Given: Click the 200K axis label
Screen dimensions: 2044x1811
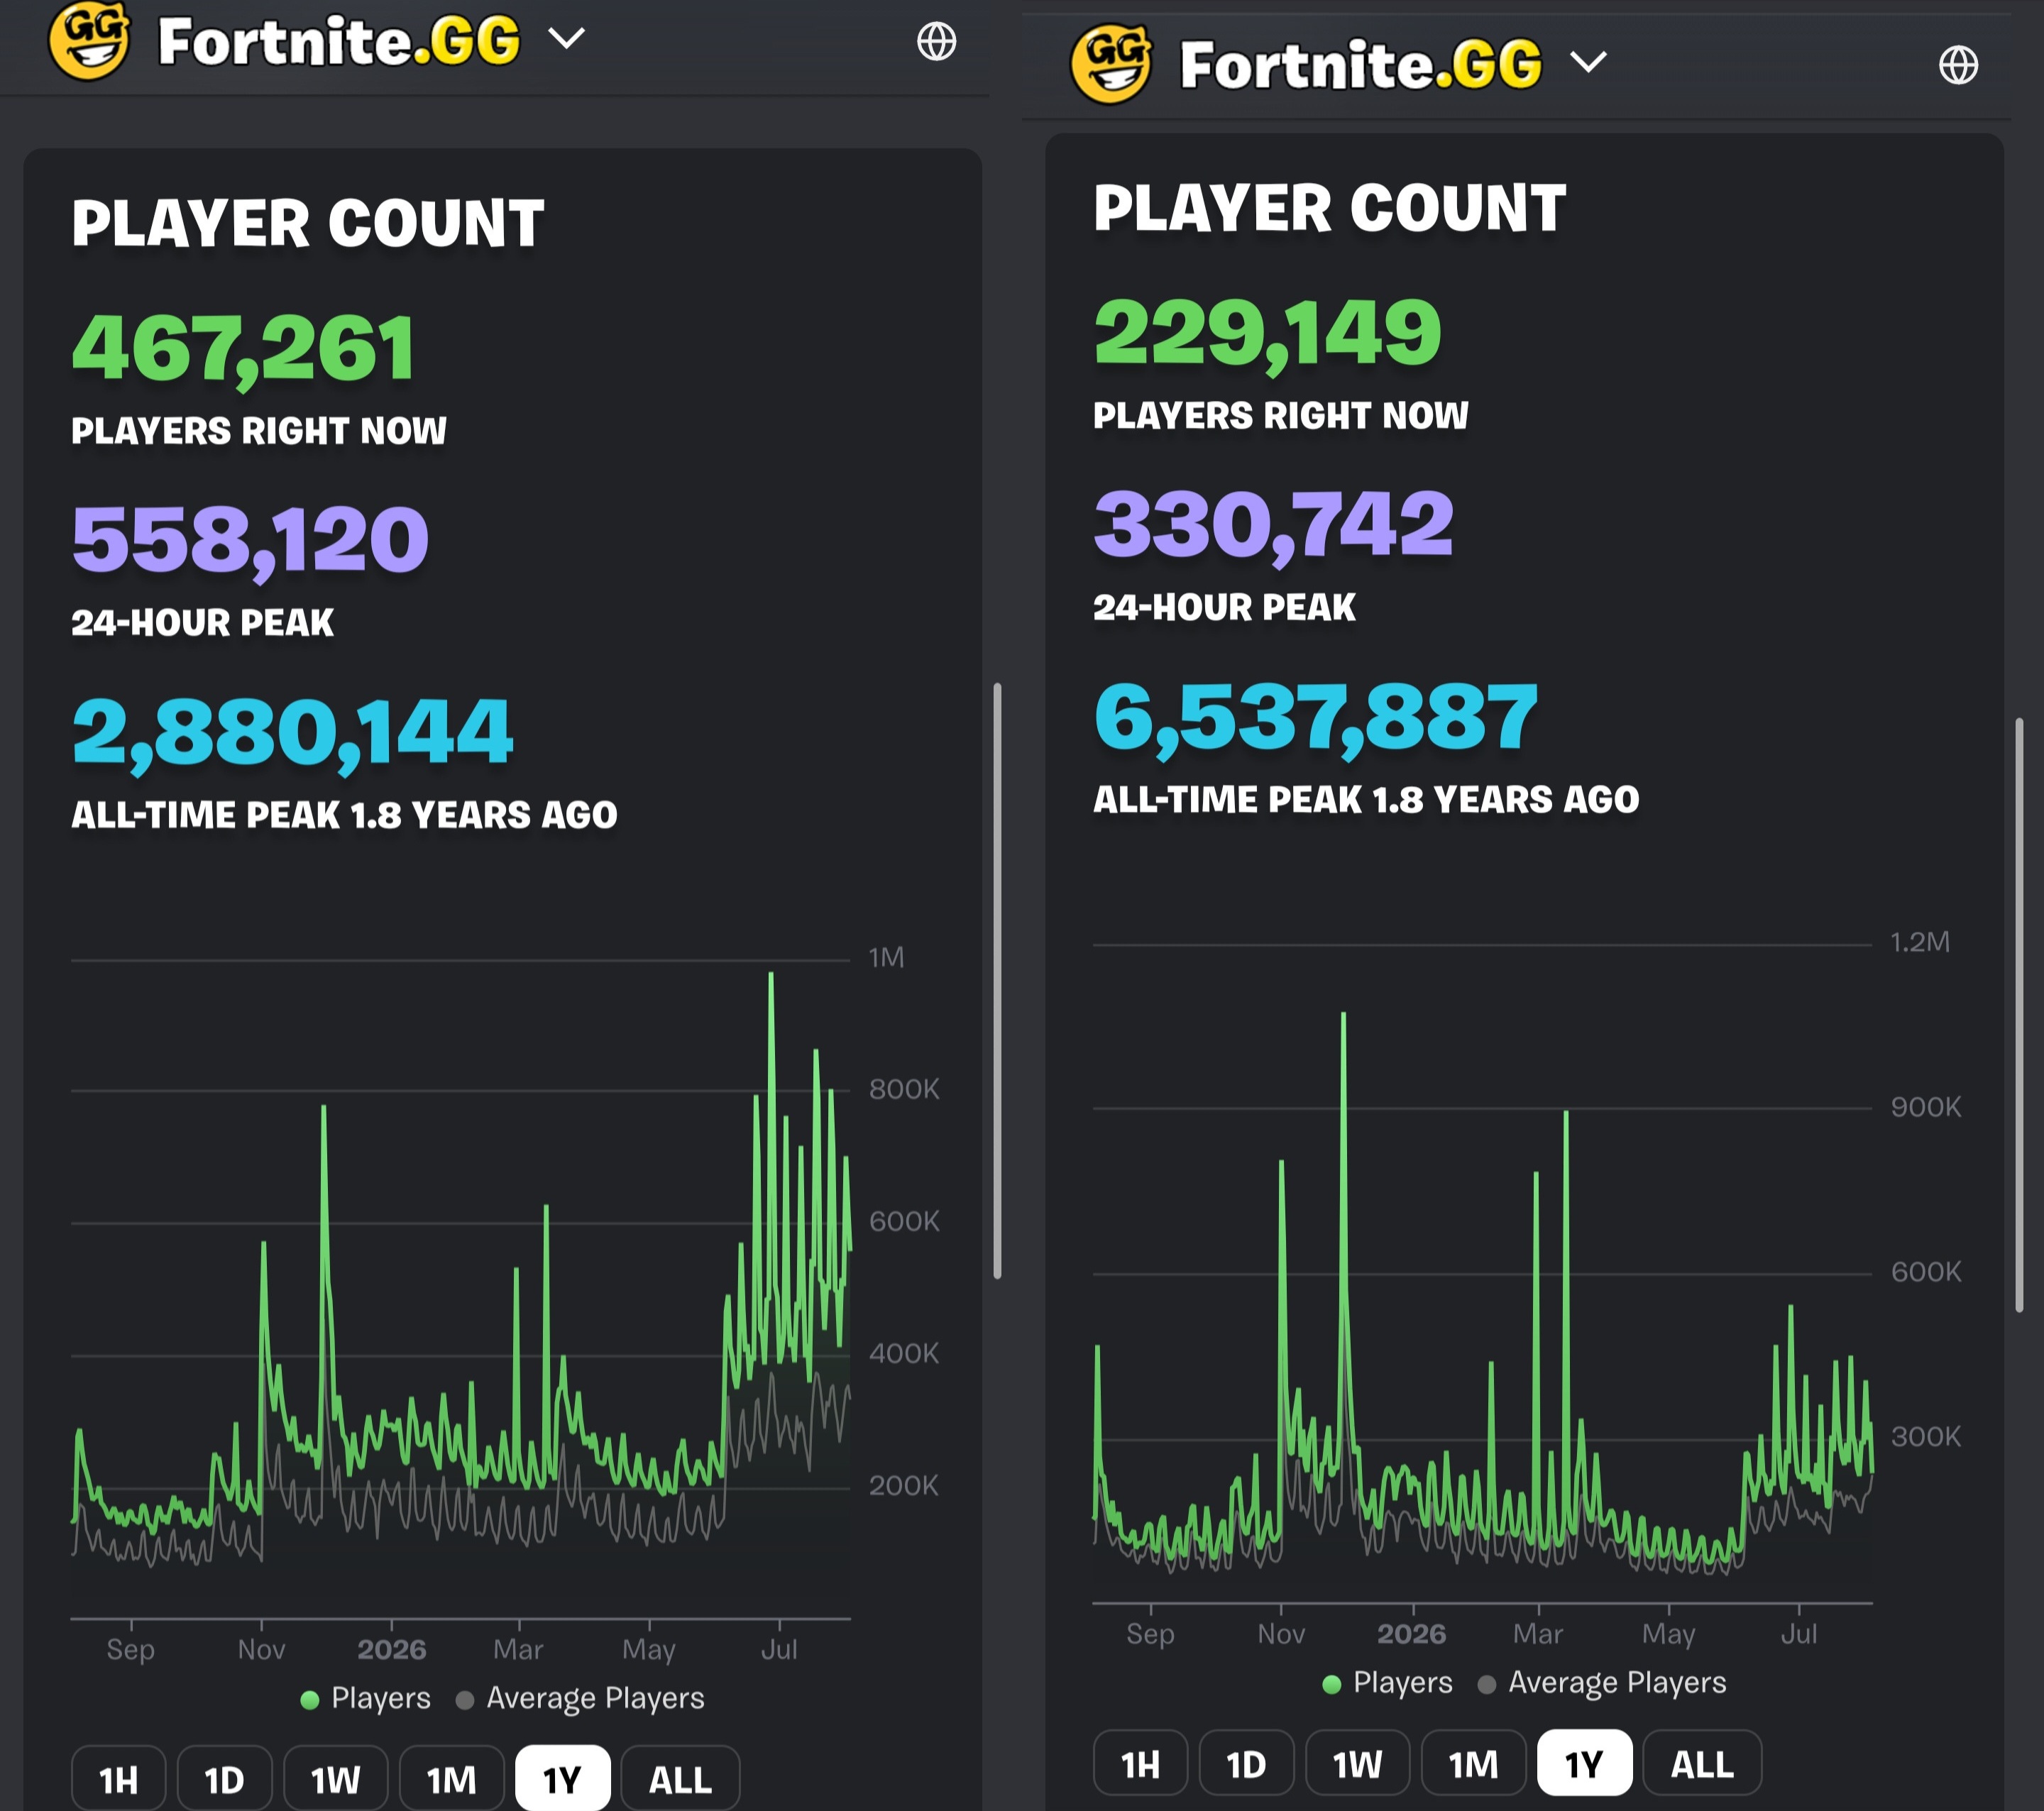Looking at the screenshot, I should click(x=904, y=1486).
